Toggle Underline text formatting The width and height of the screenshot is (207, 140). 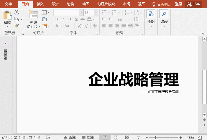pos(69,19)
